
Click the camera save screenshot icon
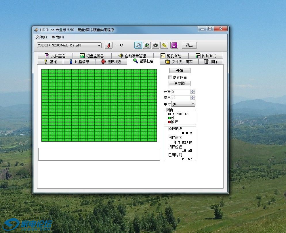click(x=155, y=45)
